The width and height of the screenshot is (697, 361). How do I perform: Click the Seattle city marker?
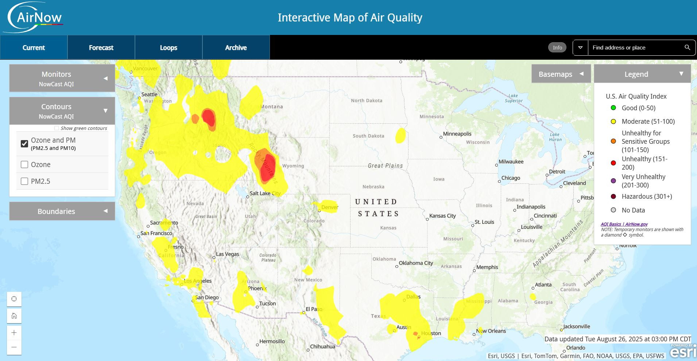coord(139,98)
